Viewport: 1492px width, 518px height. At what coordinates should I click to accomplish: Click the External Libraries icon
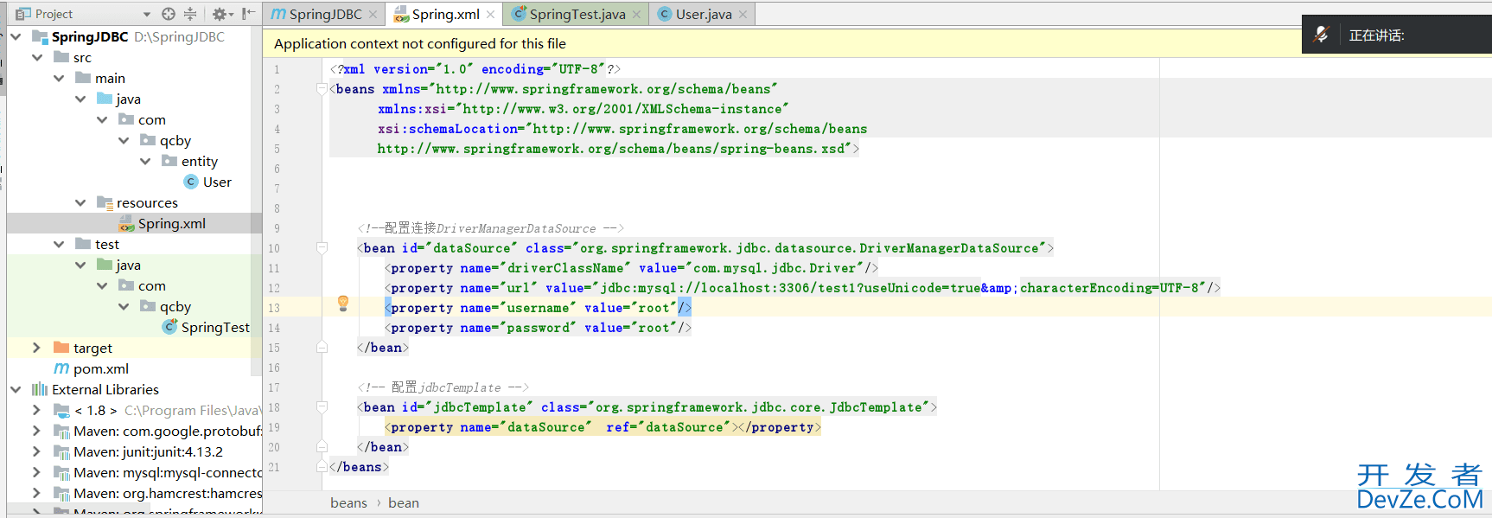pos(40,389)
